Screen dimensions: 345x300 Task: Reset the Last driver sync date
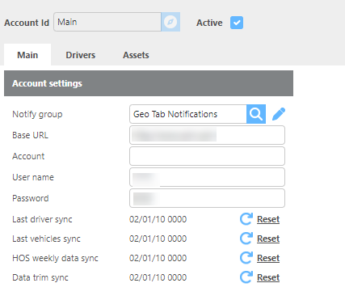click(x=268, y=219)
